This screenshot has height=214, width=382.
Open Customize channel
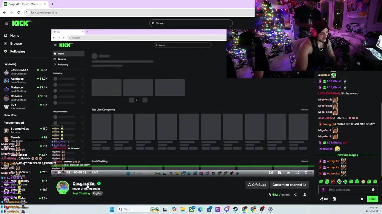pos(289,185)
